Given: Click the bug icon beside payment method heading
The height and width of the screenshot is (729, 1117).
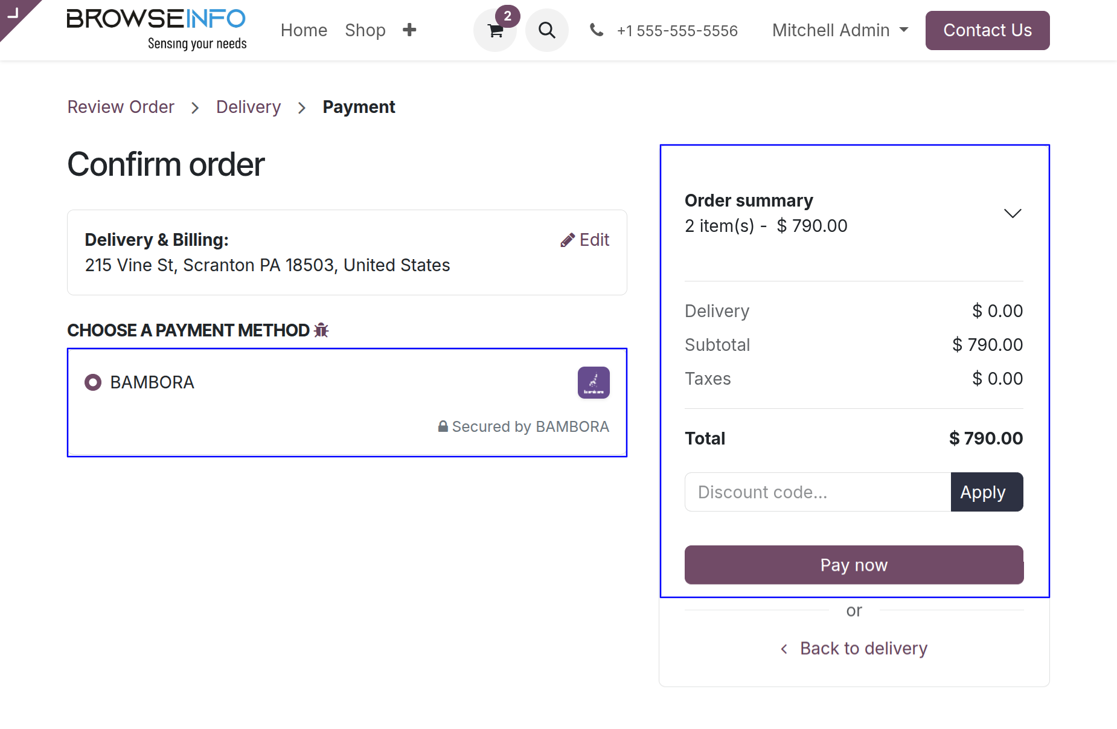Looking at the screenshot, I should pos(321,330).
